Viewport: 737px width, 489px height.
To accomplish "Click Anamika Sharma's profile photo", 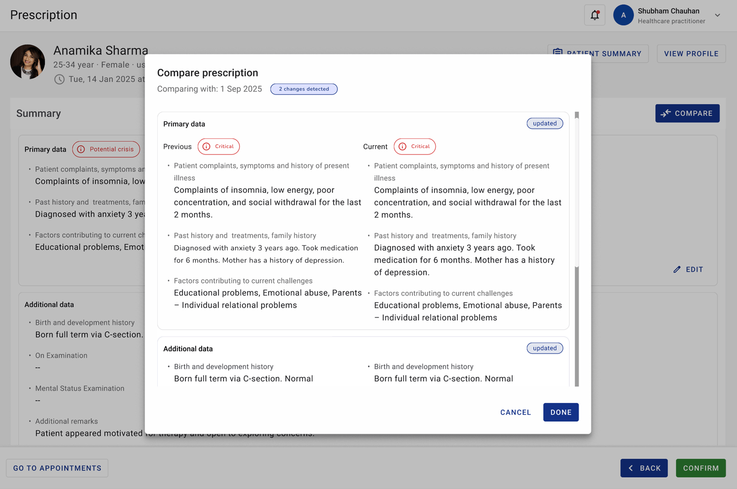I will coord(27,62).
